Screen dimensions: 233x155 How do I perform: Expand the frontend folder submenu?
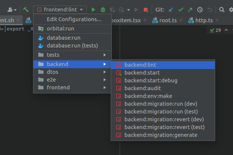point(70,88)
